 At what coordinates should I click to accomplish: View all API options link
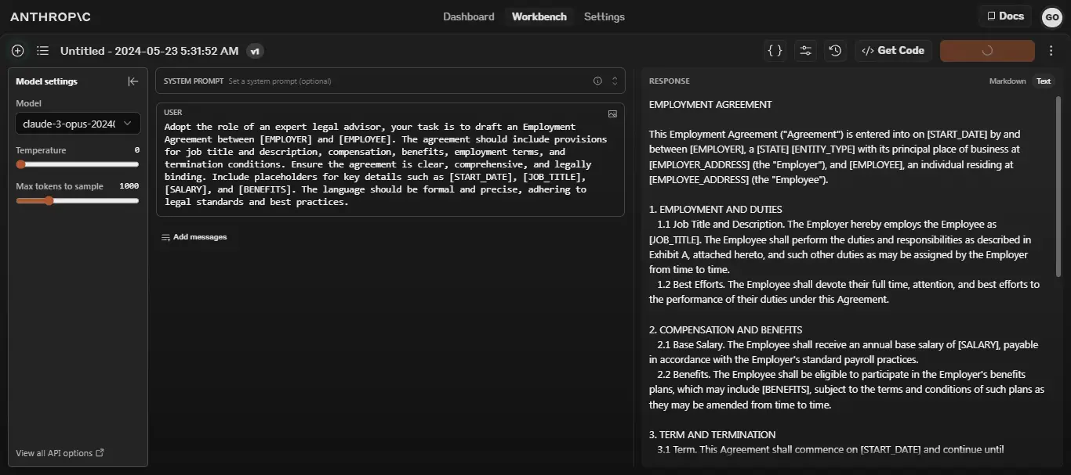60,453
